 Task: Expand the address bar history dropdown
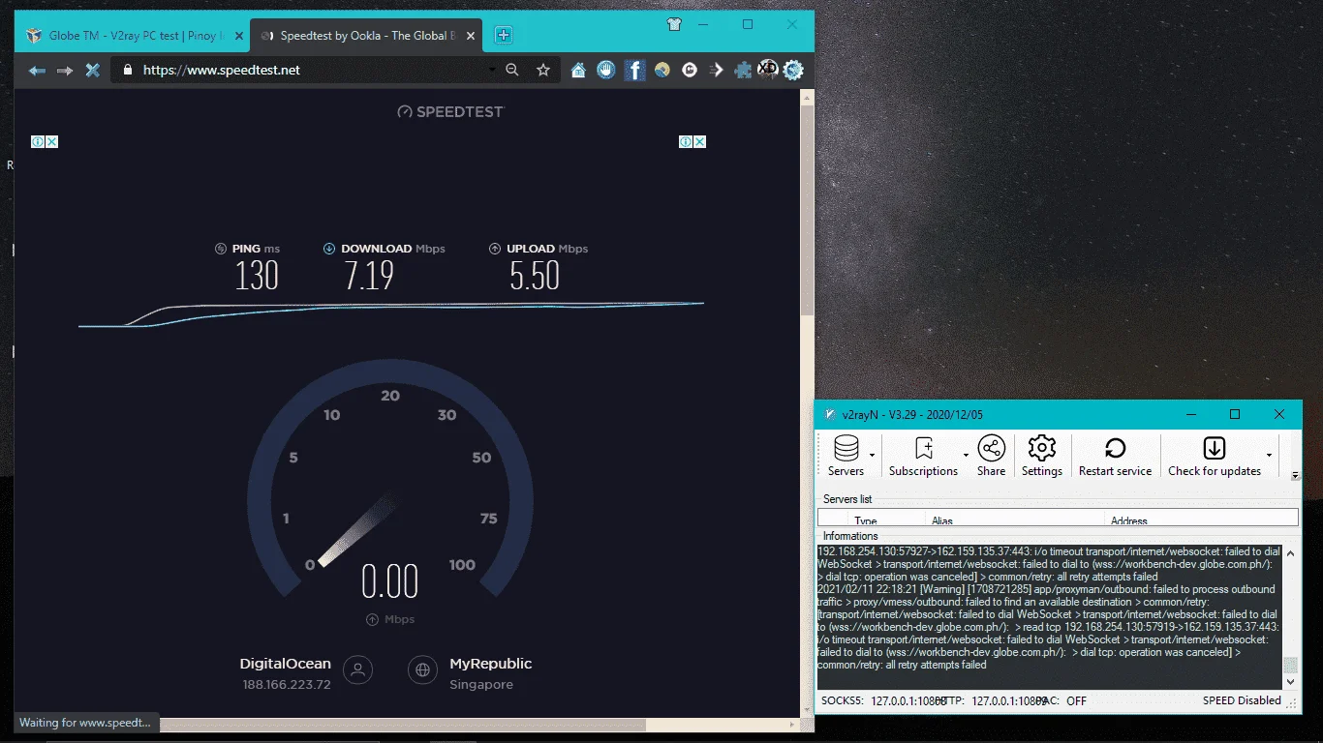[x=492, y=70]
